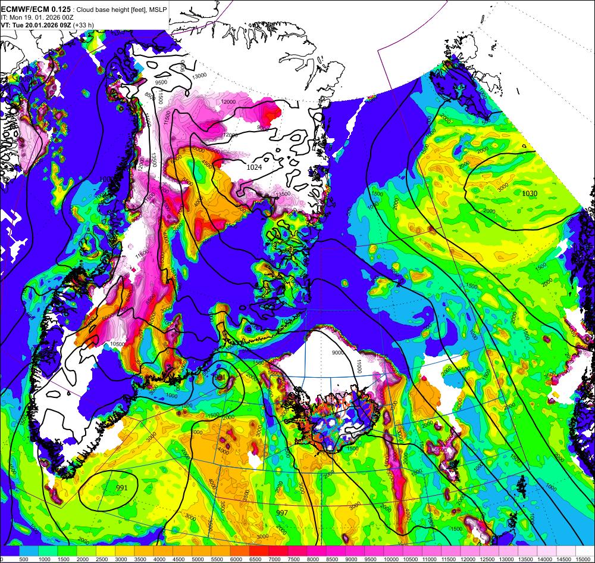
Task: Pick the dark blue 0–500 ft legend swatch
Action: point(10,550)
